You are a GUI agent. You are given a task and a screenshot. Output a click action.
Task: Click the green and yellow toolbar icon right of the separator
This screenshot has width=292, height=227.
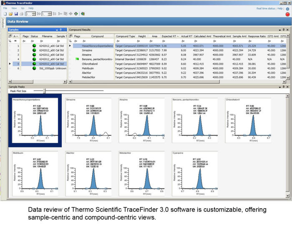pyautogui.click(x=83, y=14)
